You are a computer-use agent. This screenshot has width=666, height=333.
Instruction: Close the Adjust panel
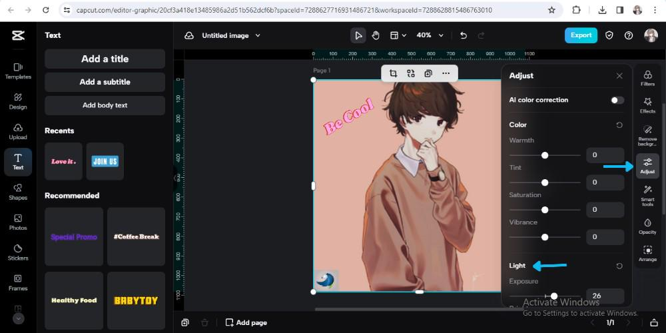pos(619,76)
